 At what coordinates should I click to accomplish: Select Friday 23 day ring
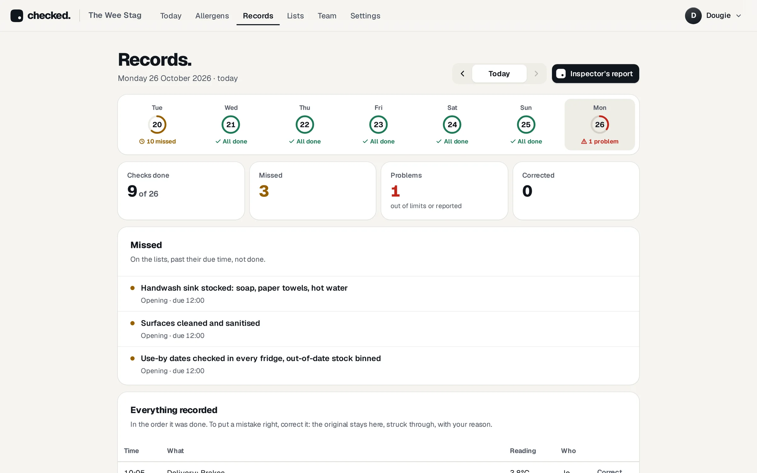378,125
